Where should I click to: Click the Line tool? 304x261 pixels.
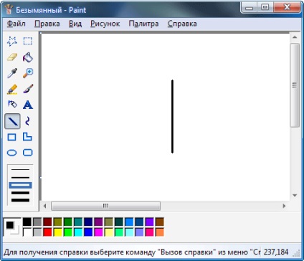tap(12, 121)
